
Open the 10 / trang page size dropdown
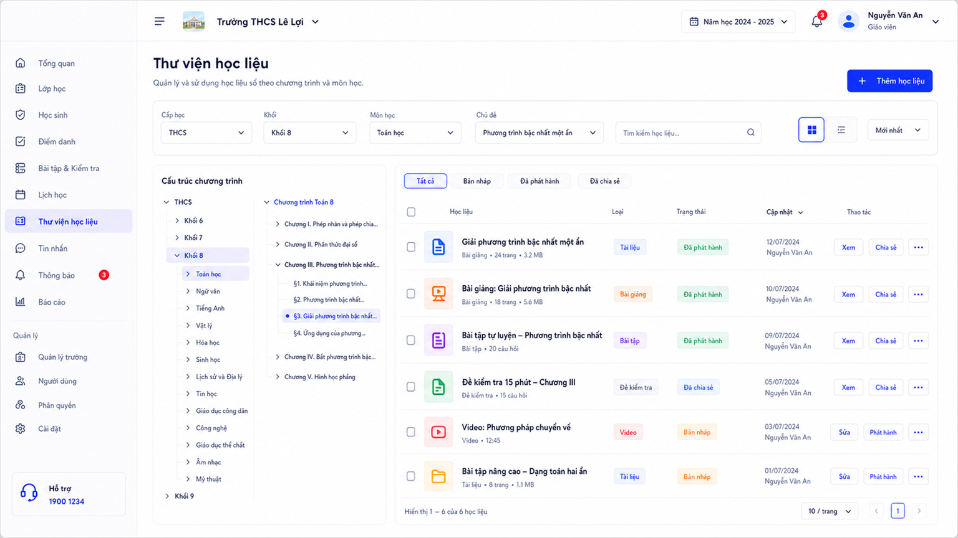click(x=830, y=511)
